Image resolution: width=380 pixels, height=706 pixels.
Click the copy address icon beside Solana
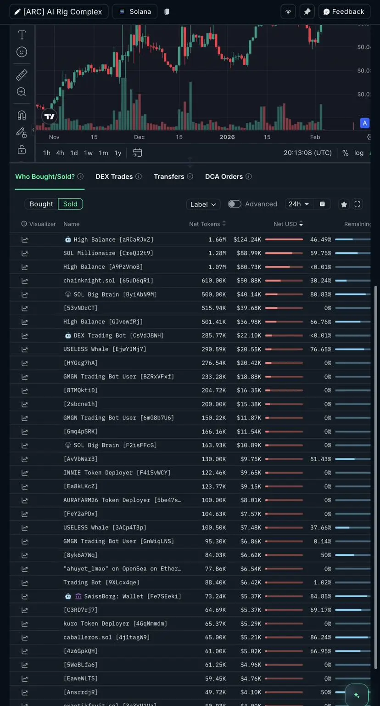pyautogui.click(x=167, y=11)
